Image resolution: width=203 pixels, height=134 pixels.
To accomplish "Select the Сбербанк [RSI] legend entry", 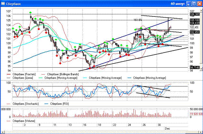I will click(57, 104).
